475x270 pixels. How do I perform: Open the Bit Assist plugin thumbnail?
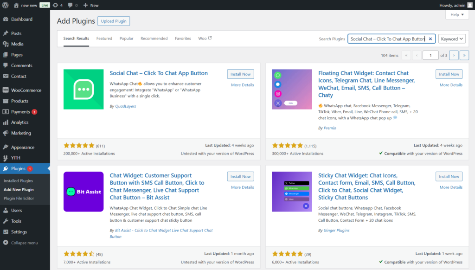coord(83,192)
